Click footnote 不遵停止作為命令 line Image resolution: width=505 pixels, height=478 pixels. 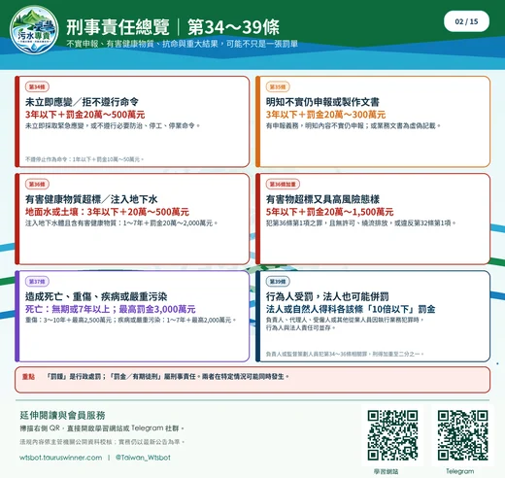tap(84, 159)
